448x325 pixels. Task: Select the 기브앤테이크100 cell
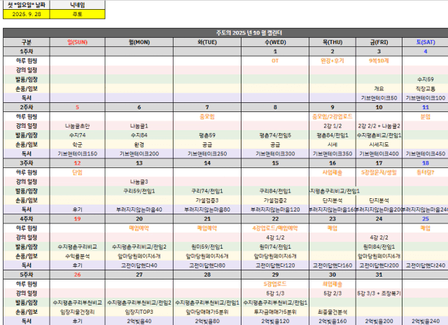(426, 98)
